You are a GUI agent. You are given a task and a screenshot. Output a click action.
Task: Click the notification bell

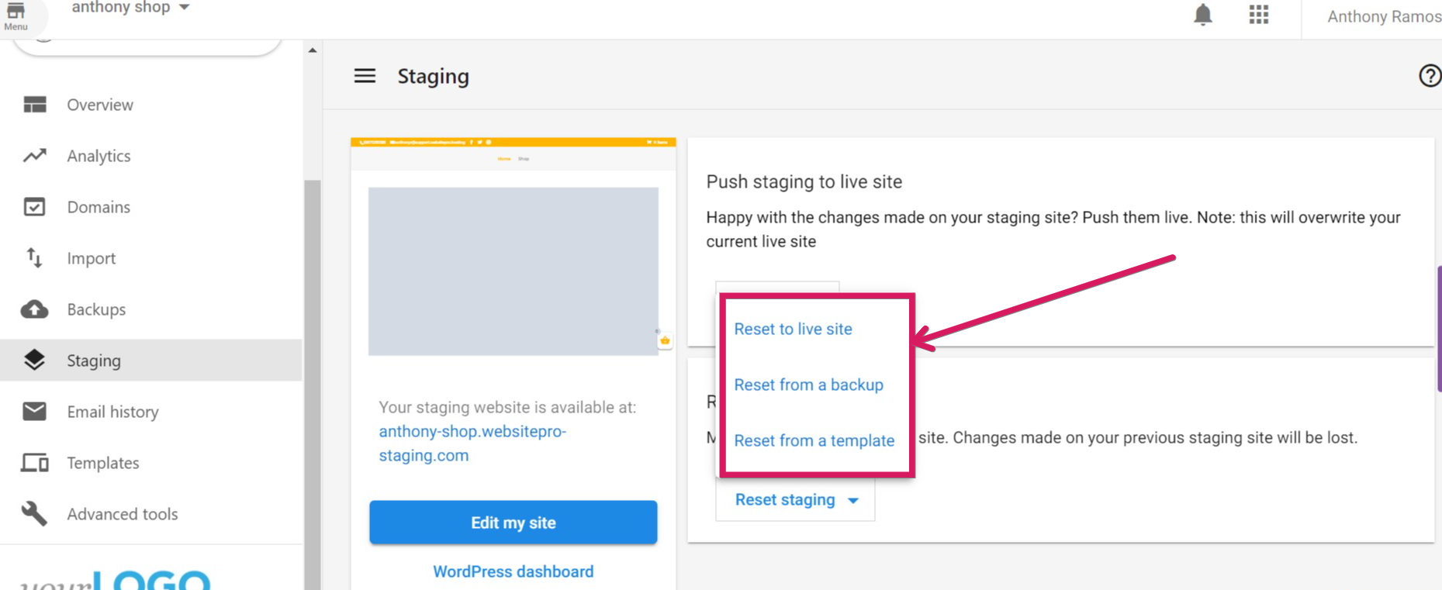click(1203, 16)
